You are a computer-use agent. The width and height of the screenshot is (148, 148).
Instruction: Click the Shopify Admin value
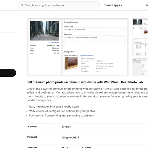(x=71, y=138)
